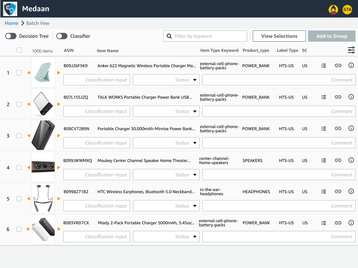Image resolution: width=358 pixels, height=268 pixels.
Task: Click the ASIN column header
Action: (x=69, y=50)
